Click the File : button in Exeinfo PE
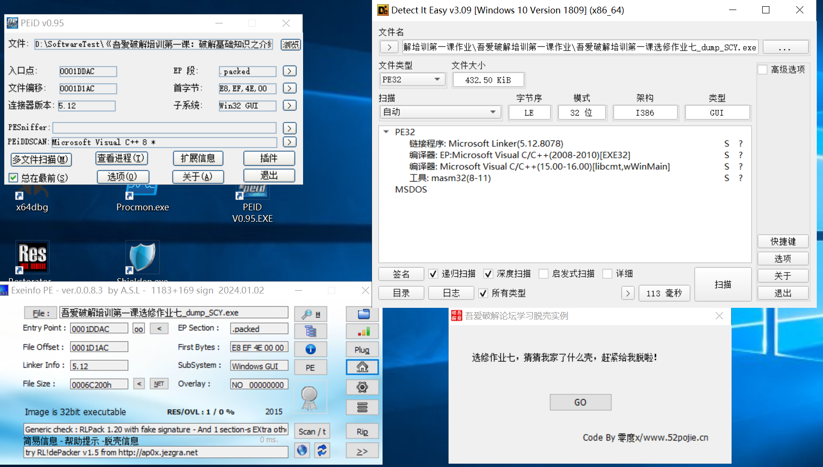 point(41,313)
